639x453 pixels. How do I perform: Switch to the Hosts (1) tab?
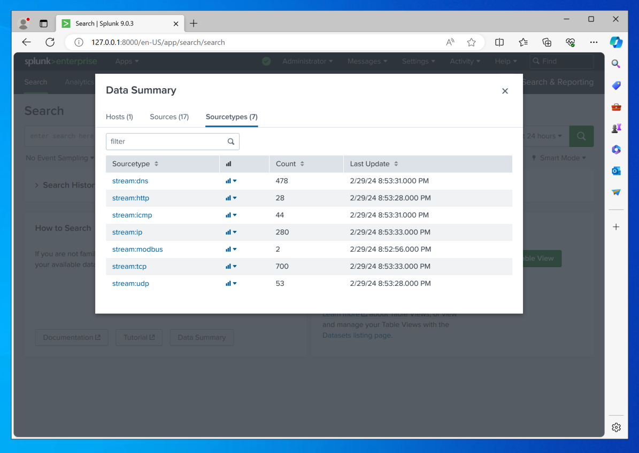click(119, 117)
